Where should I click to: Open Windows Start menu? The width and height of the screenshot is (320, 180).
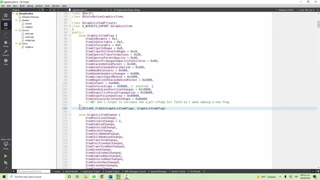pyautogui.click(x=4, y=177)
